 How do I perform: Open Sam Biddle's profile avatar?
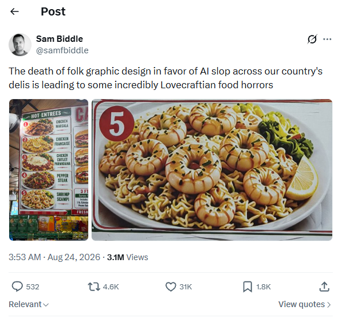tap(20, 45)
